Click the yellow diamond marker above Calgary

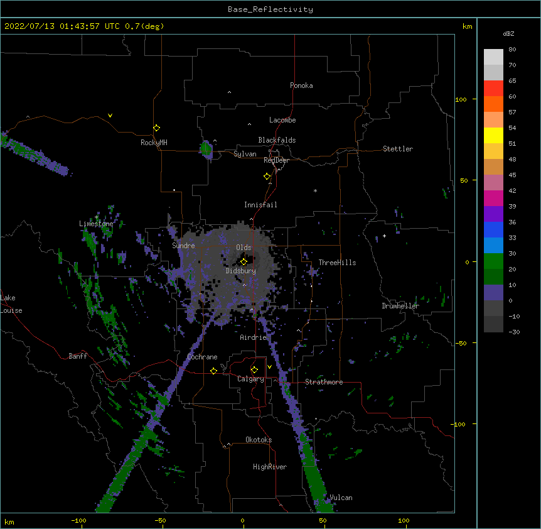pos(254,370)
